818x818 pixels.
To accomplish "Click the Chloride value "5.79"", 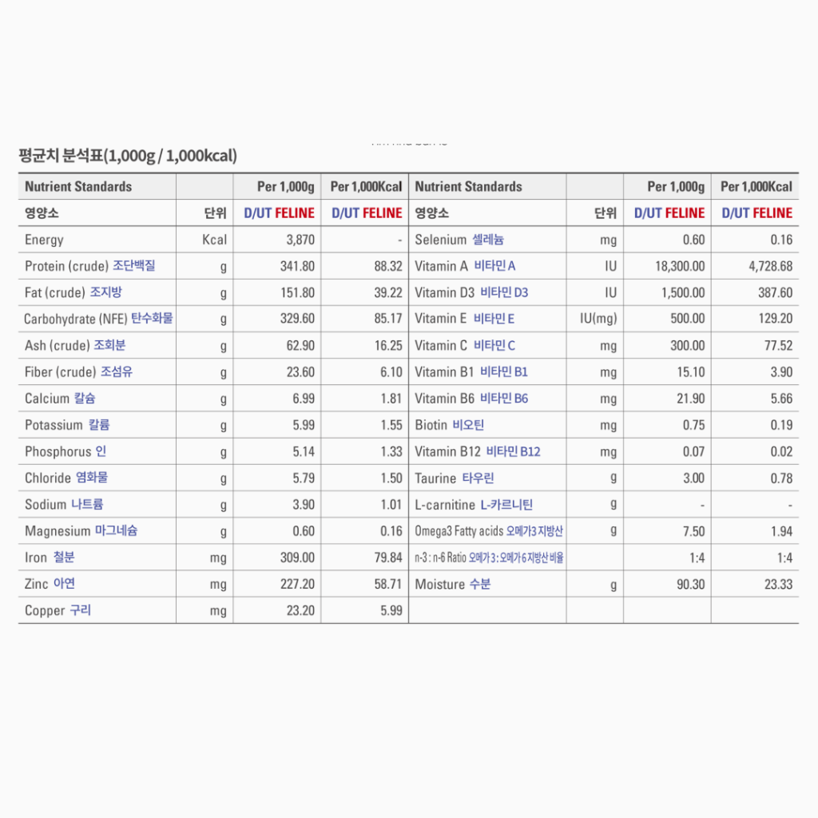I will coord(304,478).
